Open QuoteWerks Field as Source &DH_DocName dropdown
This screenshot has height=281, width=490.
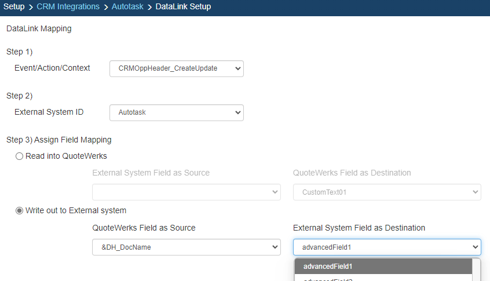(x=187, y=247)
